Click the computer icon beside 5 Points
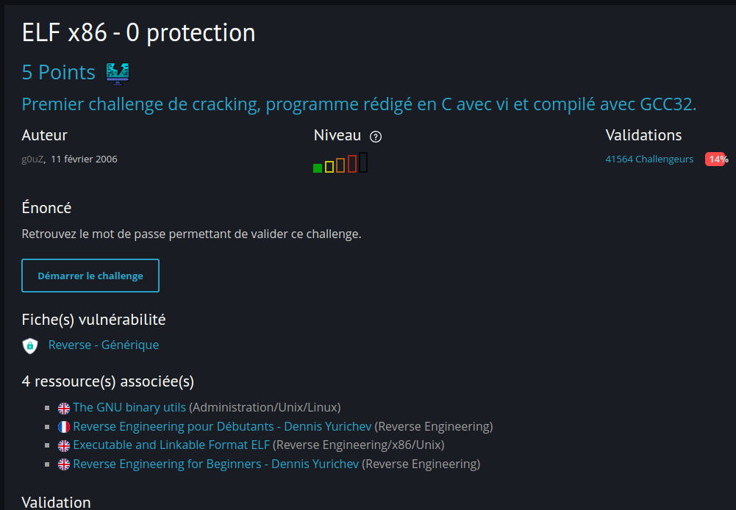The height and width of the screenshot is (510, 736). pyautogui.click(x=118, y=72)
